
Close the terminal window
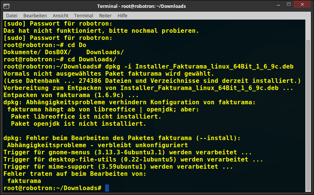302,4
